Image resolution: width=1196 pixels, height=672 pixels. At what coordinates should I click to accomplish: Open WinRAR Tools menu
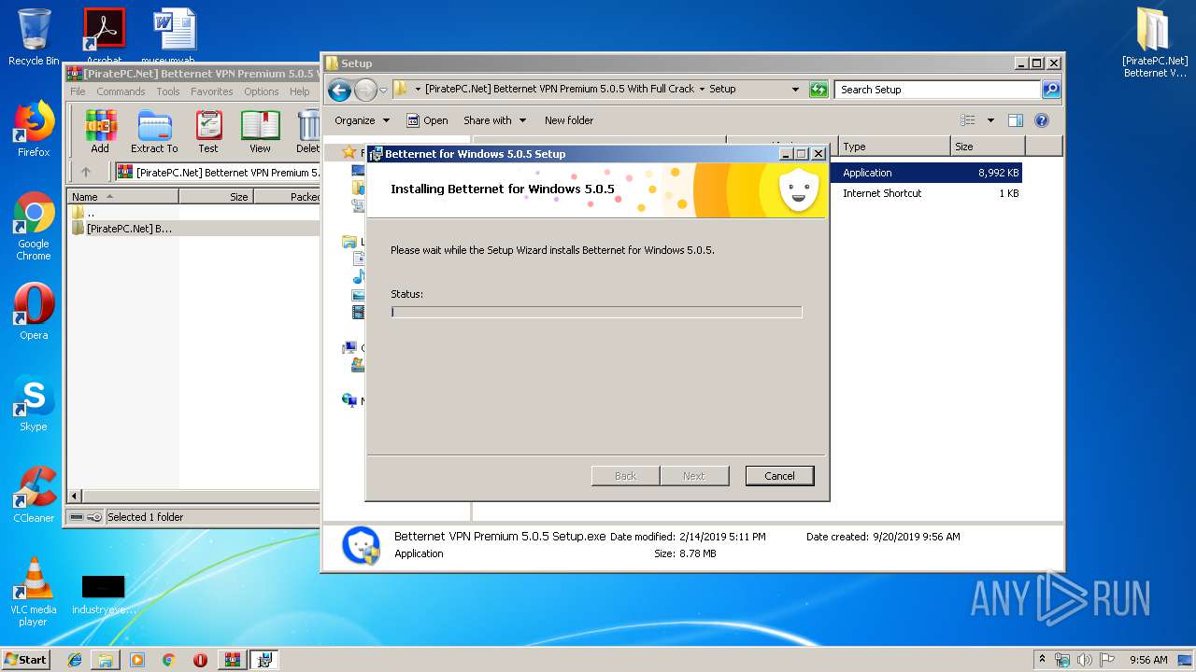click(x=168, y=91)
